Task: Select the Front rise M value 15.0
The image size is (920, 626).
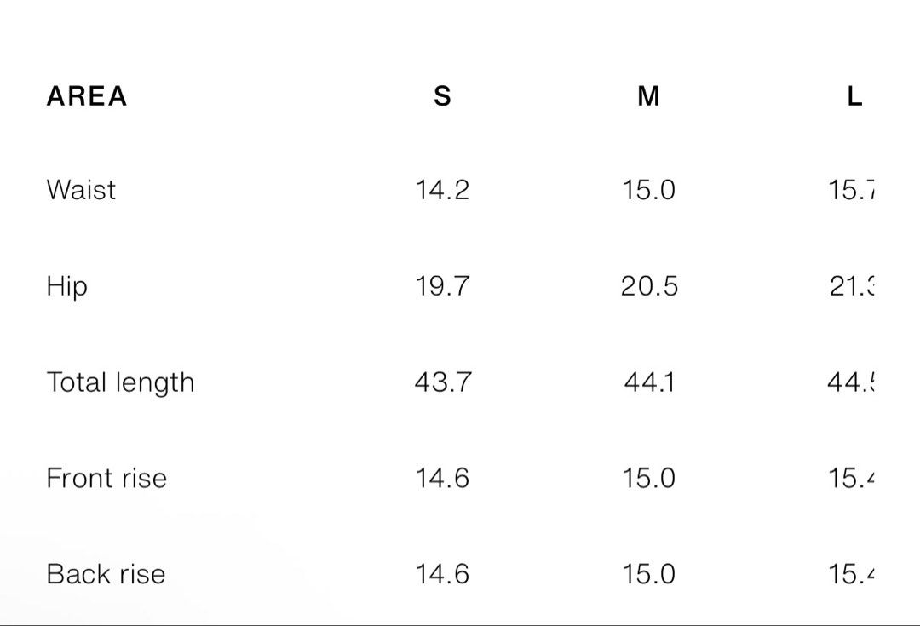Action: click(648, 478)
